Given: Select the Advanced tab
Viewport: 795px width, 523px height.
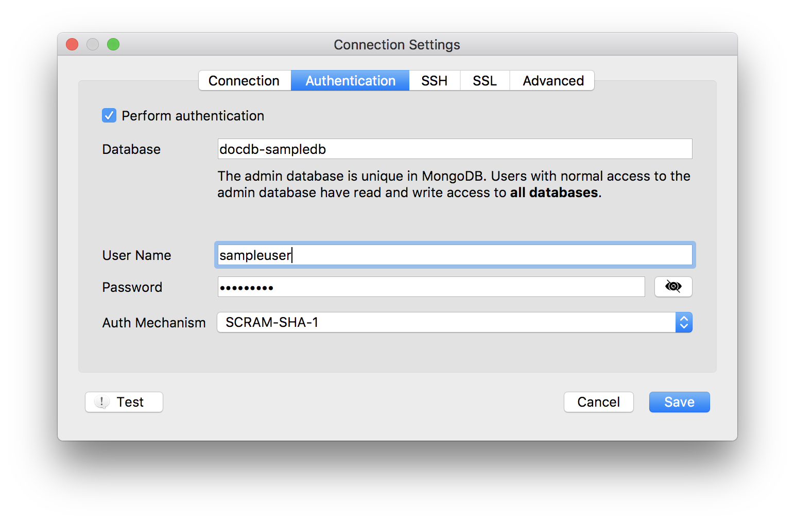Looking at the screenshot, I should coord(553,81).
